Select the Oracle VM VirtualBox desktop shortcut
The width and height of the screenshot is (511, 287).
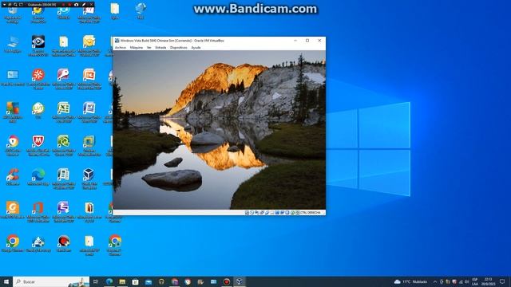pos(89,175)
